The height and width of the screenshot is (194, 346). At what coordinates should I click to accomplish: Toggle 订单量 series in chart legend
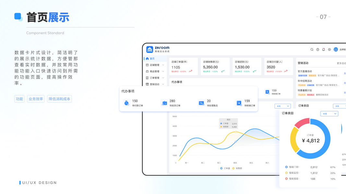[x=225, y=168]
